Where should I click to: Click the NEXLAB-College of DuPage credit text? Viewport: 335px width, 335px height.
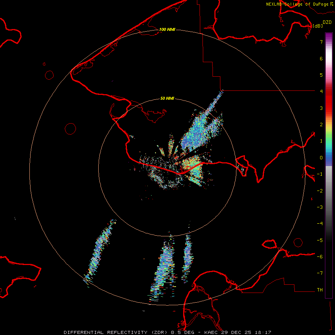[297, 4]
